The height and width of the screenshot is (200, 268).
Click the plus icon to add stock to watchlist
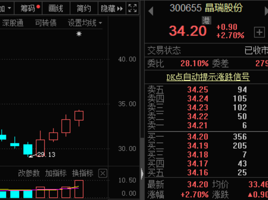(259, 32)
